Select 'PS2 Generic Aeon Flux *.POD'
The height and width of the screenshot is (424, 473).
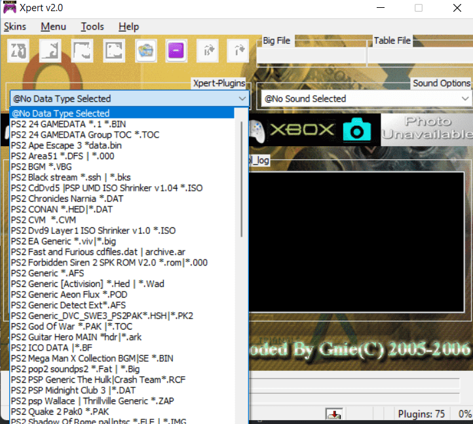(122, 294)
